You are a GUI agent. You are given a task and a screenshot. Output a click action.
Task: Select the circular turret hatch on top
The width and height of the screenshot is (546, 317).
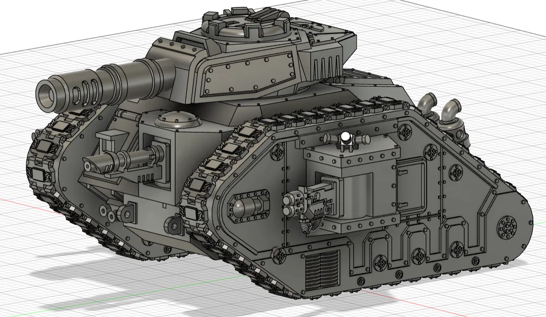[x=246, y=24]
